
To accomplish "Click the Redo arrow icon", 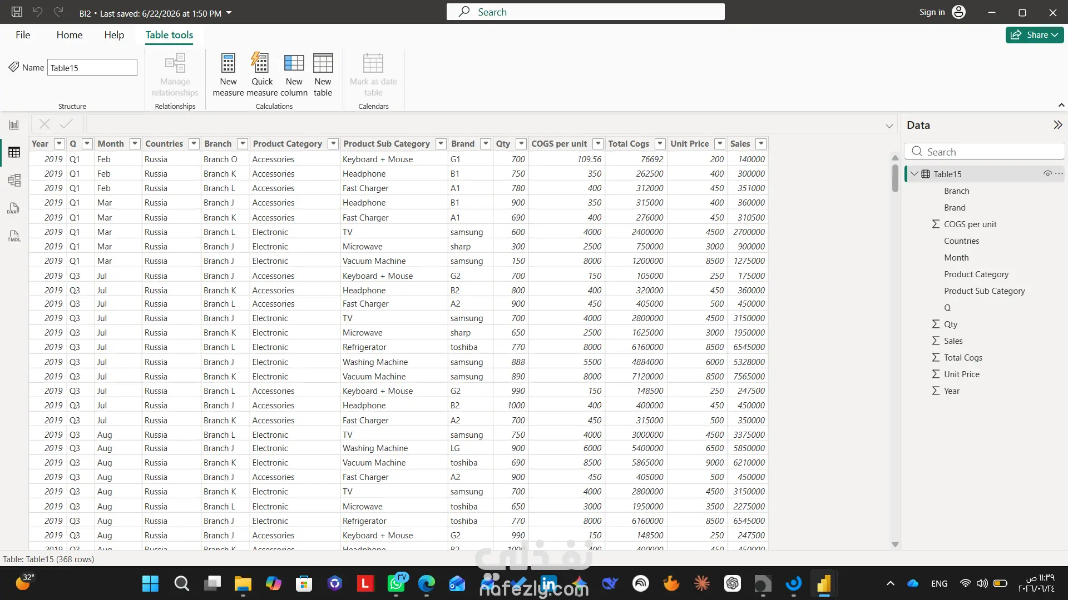I will pos(58,12).
